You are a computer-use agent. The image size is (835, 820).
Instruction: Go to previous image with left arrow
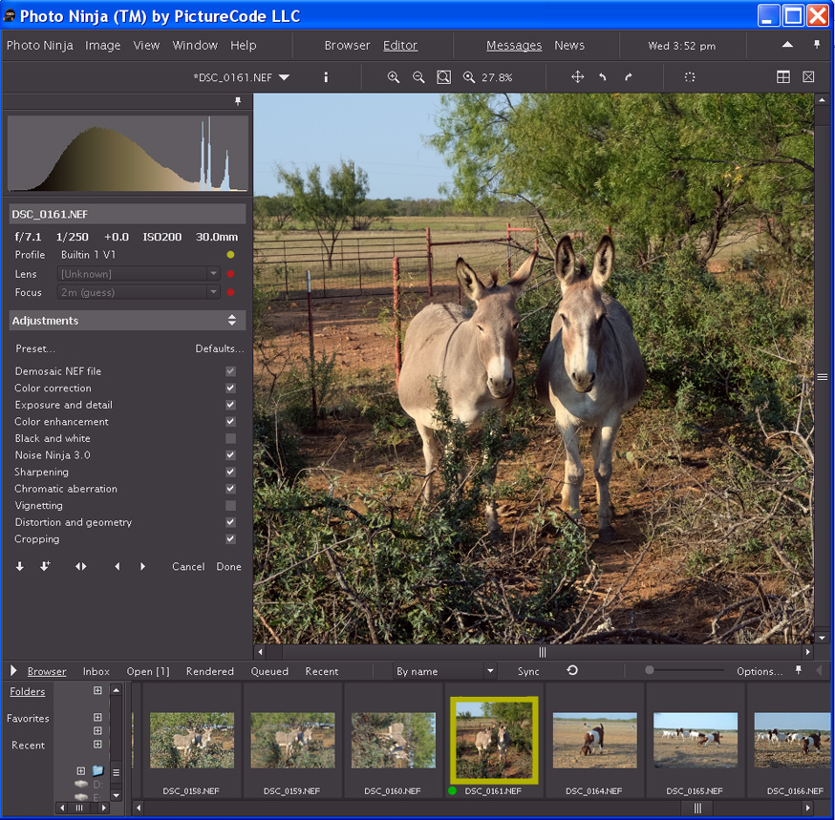pos(118,566)
